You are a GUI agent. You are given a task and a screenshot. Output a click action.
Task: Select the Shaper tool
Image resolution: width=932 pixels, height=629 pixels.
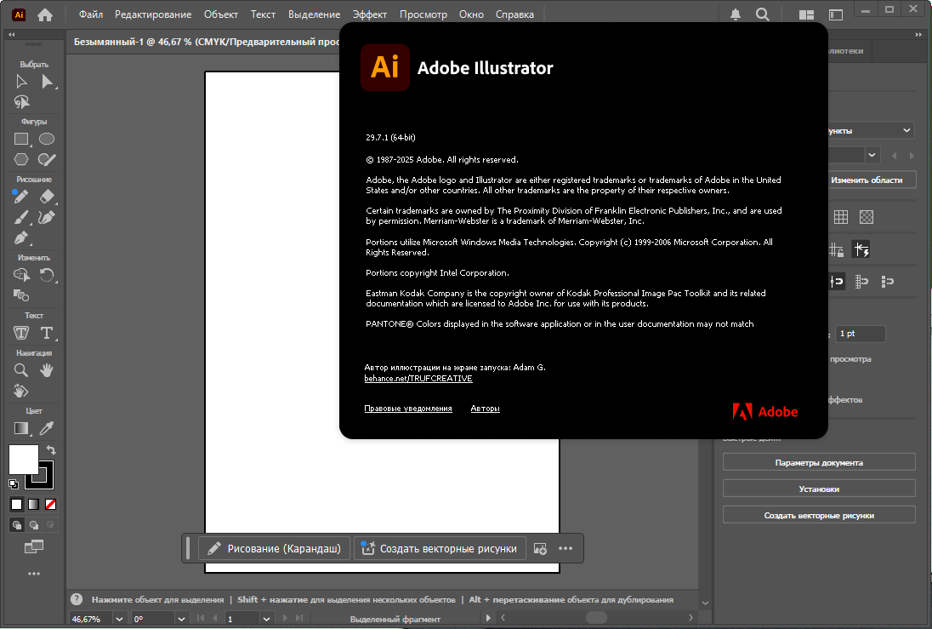point(47,159)
